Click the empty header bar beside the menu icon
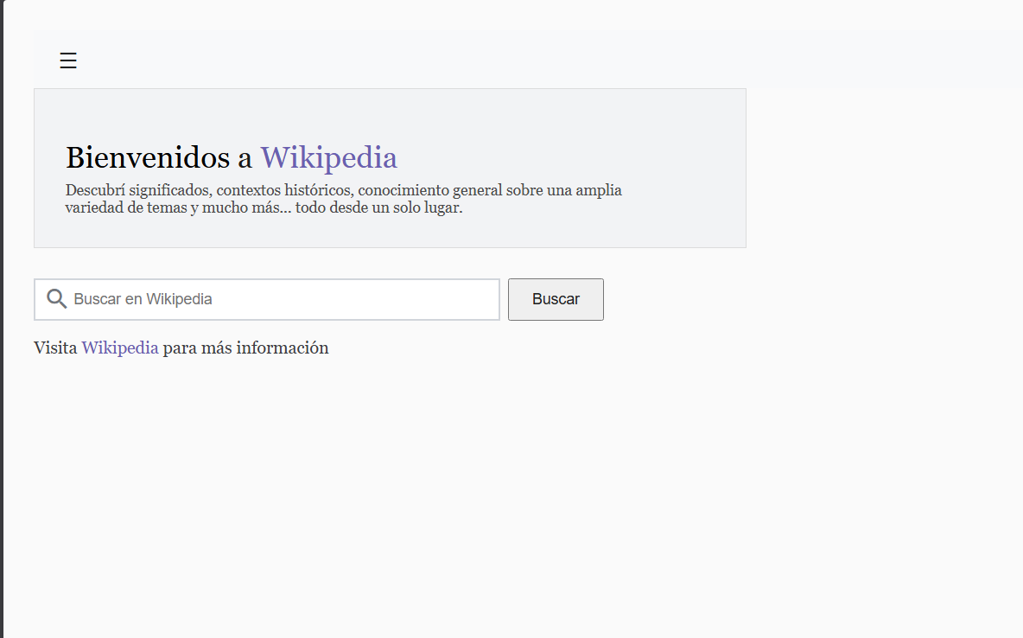This screenshot has height=638, width=1023. pos(518,61)
